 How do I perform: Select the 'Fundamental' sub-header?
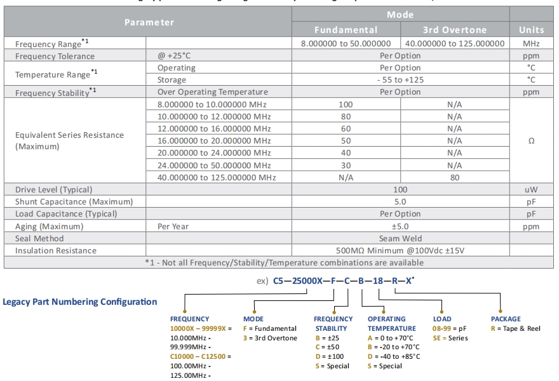pyautogui.click(x=346, y=30)
